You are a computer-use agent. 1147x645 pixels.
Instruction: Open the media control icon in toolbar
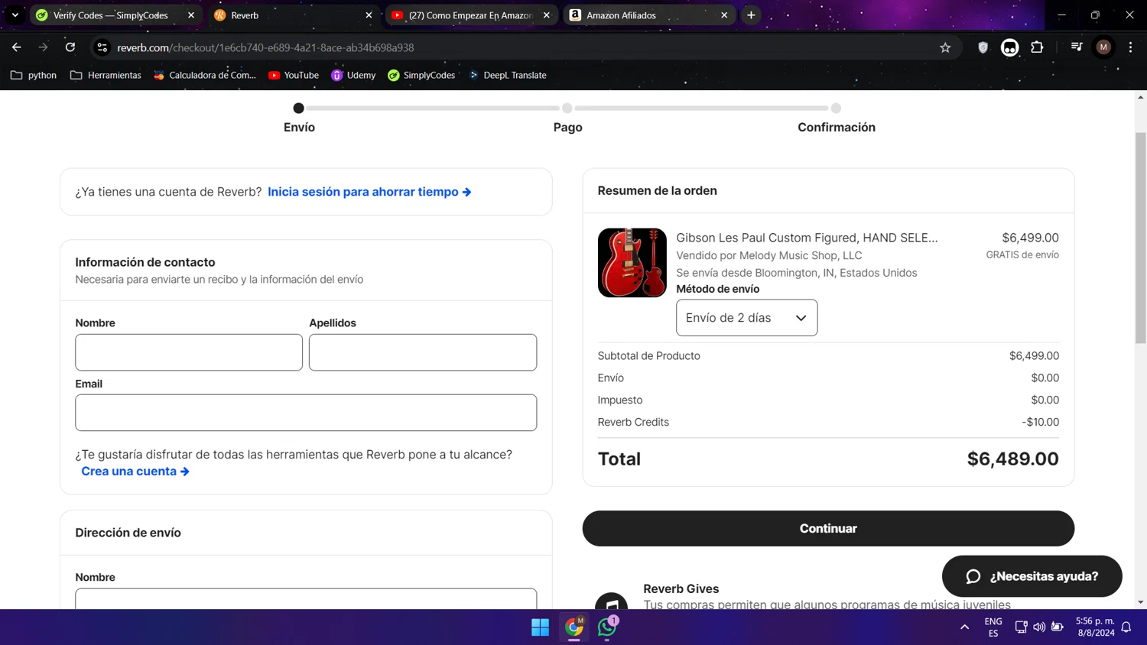click(1077, 47)
